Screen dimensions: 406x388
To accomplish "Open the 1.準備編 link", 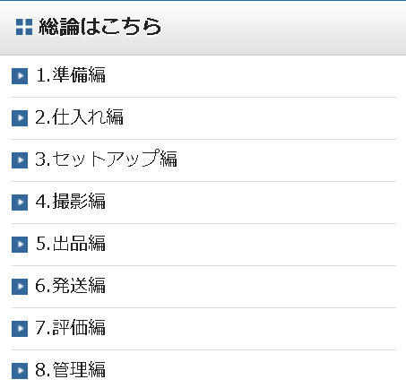I will (x=71, y=75).
